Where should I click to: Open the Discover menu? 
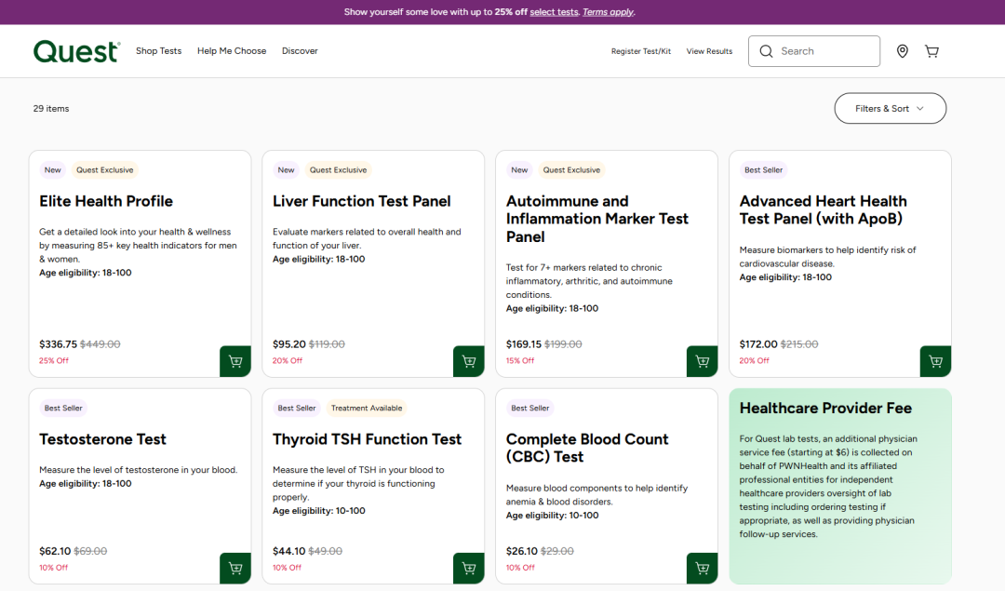pos(300,51)
